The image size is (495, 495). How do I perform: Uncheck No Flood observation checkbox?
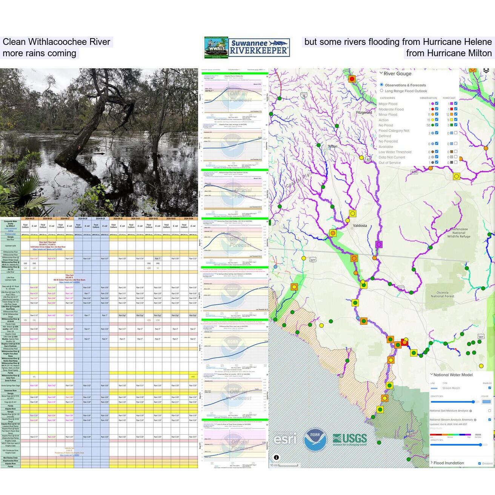coord(437,125)
